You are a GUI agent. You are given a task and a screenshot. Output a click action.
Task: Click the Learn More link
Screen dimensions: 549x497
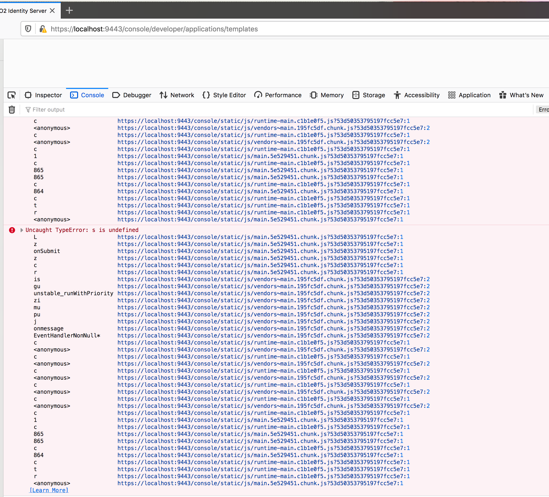point(49,490)
